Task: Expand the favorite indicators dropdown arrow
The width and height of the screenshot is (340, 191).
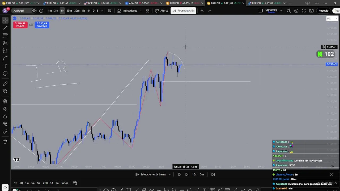Action: click(x=141, y=11)
